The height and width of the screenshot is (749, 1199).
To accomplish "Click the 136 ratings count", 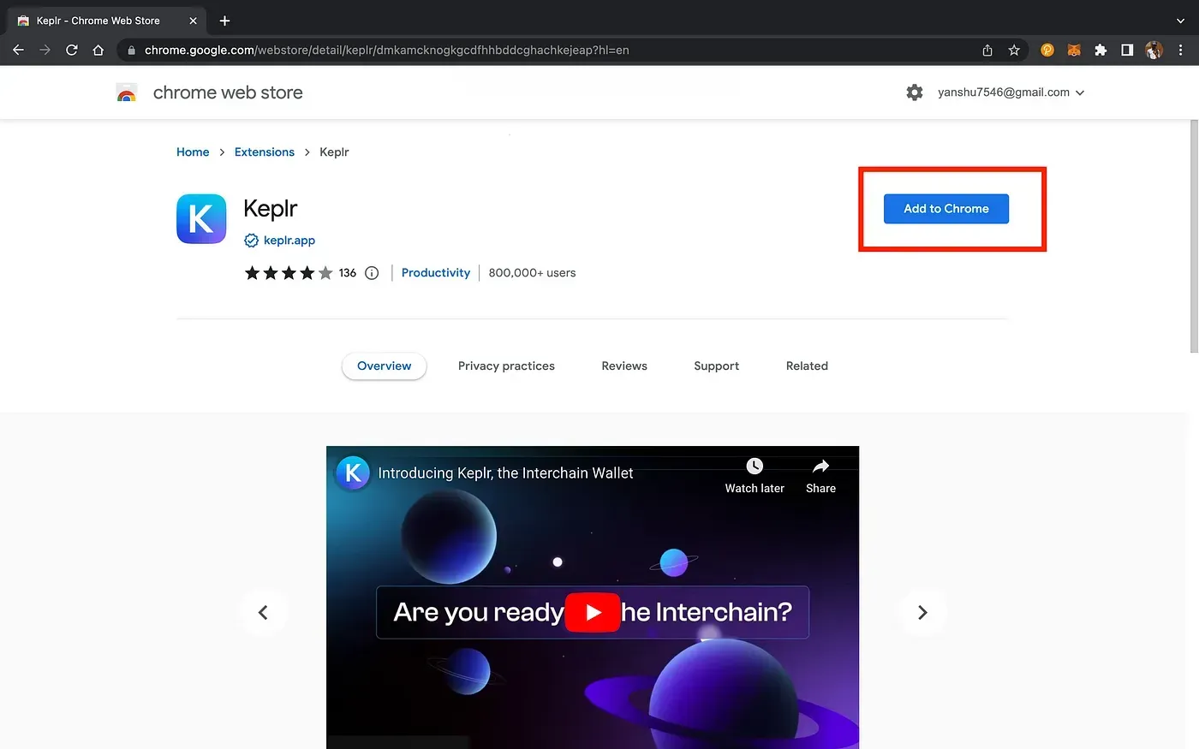I will point(348,273).
